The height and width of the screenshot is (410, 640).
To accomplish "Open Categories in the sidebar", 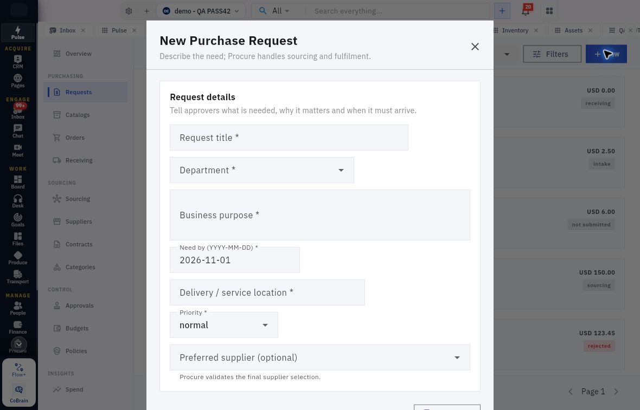I will pyautogui.click(x=86, y=268).
